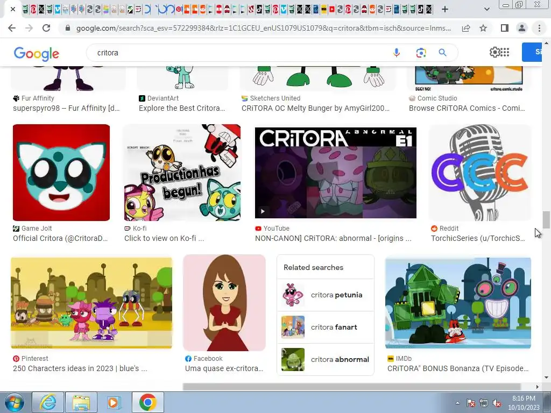Open the clock showing 8:16 PM
This screenshot has width=551, height=413.
[x=524, y=403]
